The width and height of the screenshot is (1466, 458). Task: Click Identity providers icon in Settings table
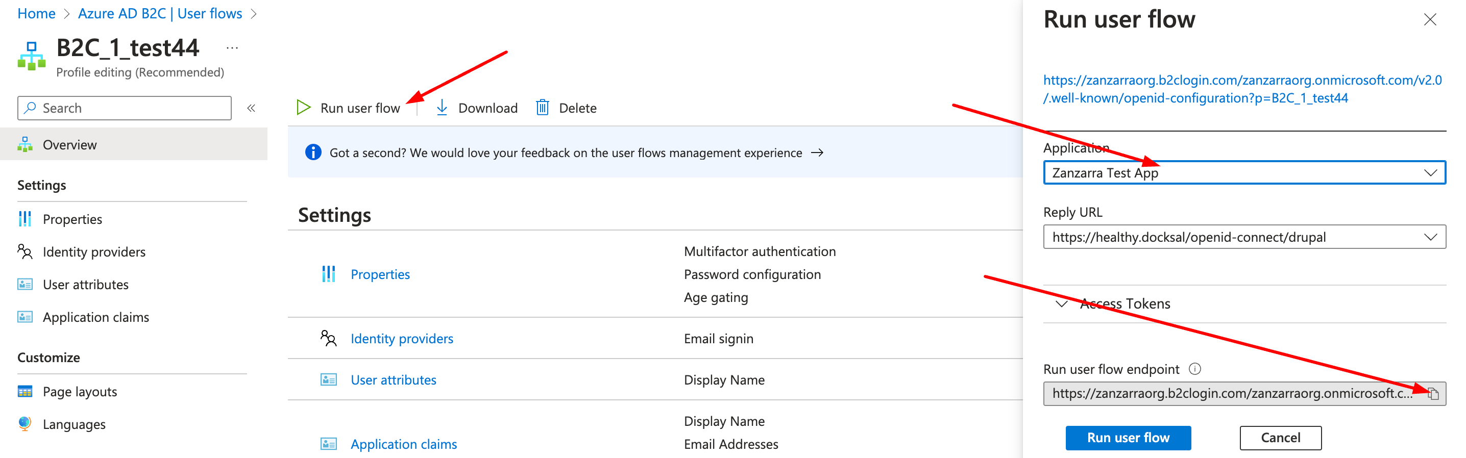[x=328, y=339]
